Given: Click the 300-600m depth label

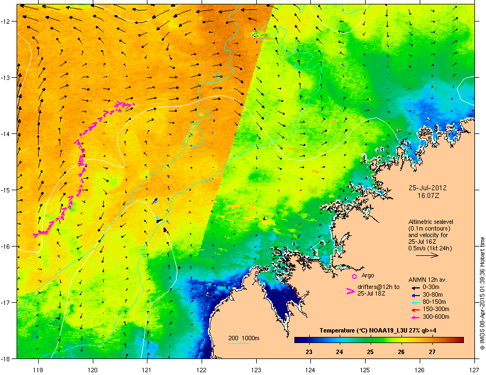Looking at the screenshot, I should point(436,317).
